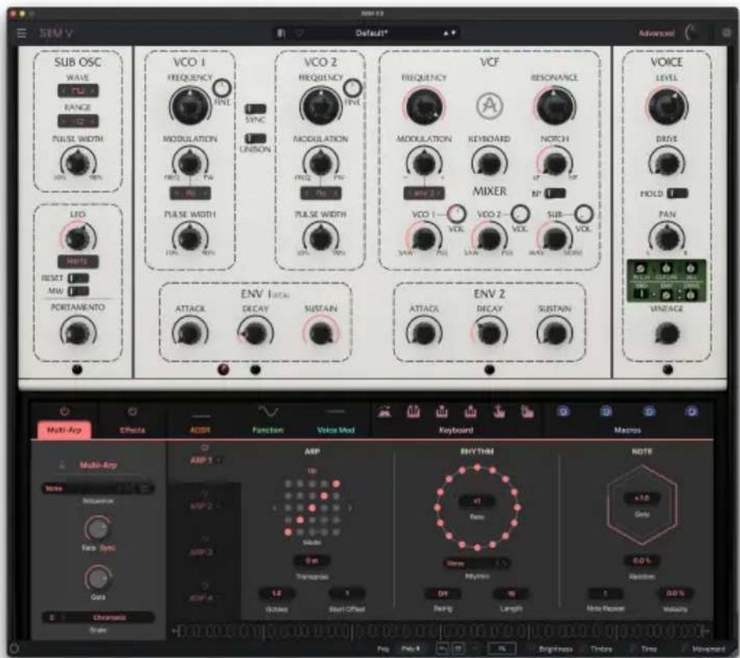This screenshot has width=740, height=658.
Task: Click the third icon above Keyboard label
Action: point(442,412)
